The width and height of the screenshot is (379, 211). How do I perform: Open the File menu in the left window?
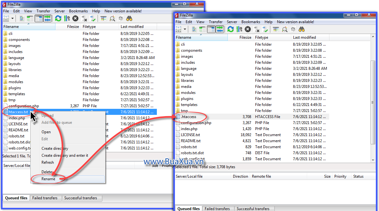6,11
